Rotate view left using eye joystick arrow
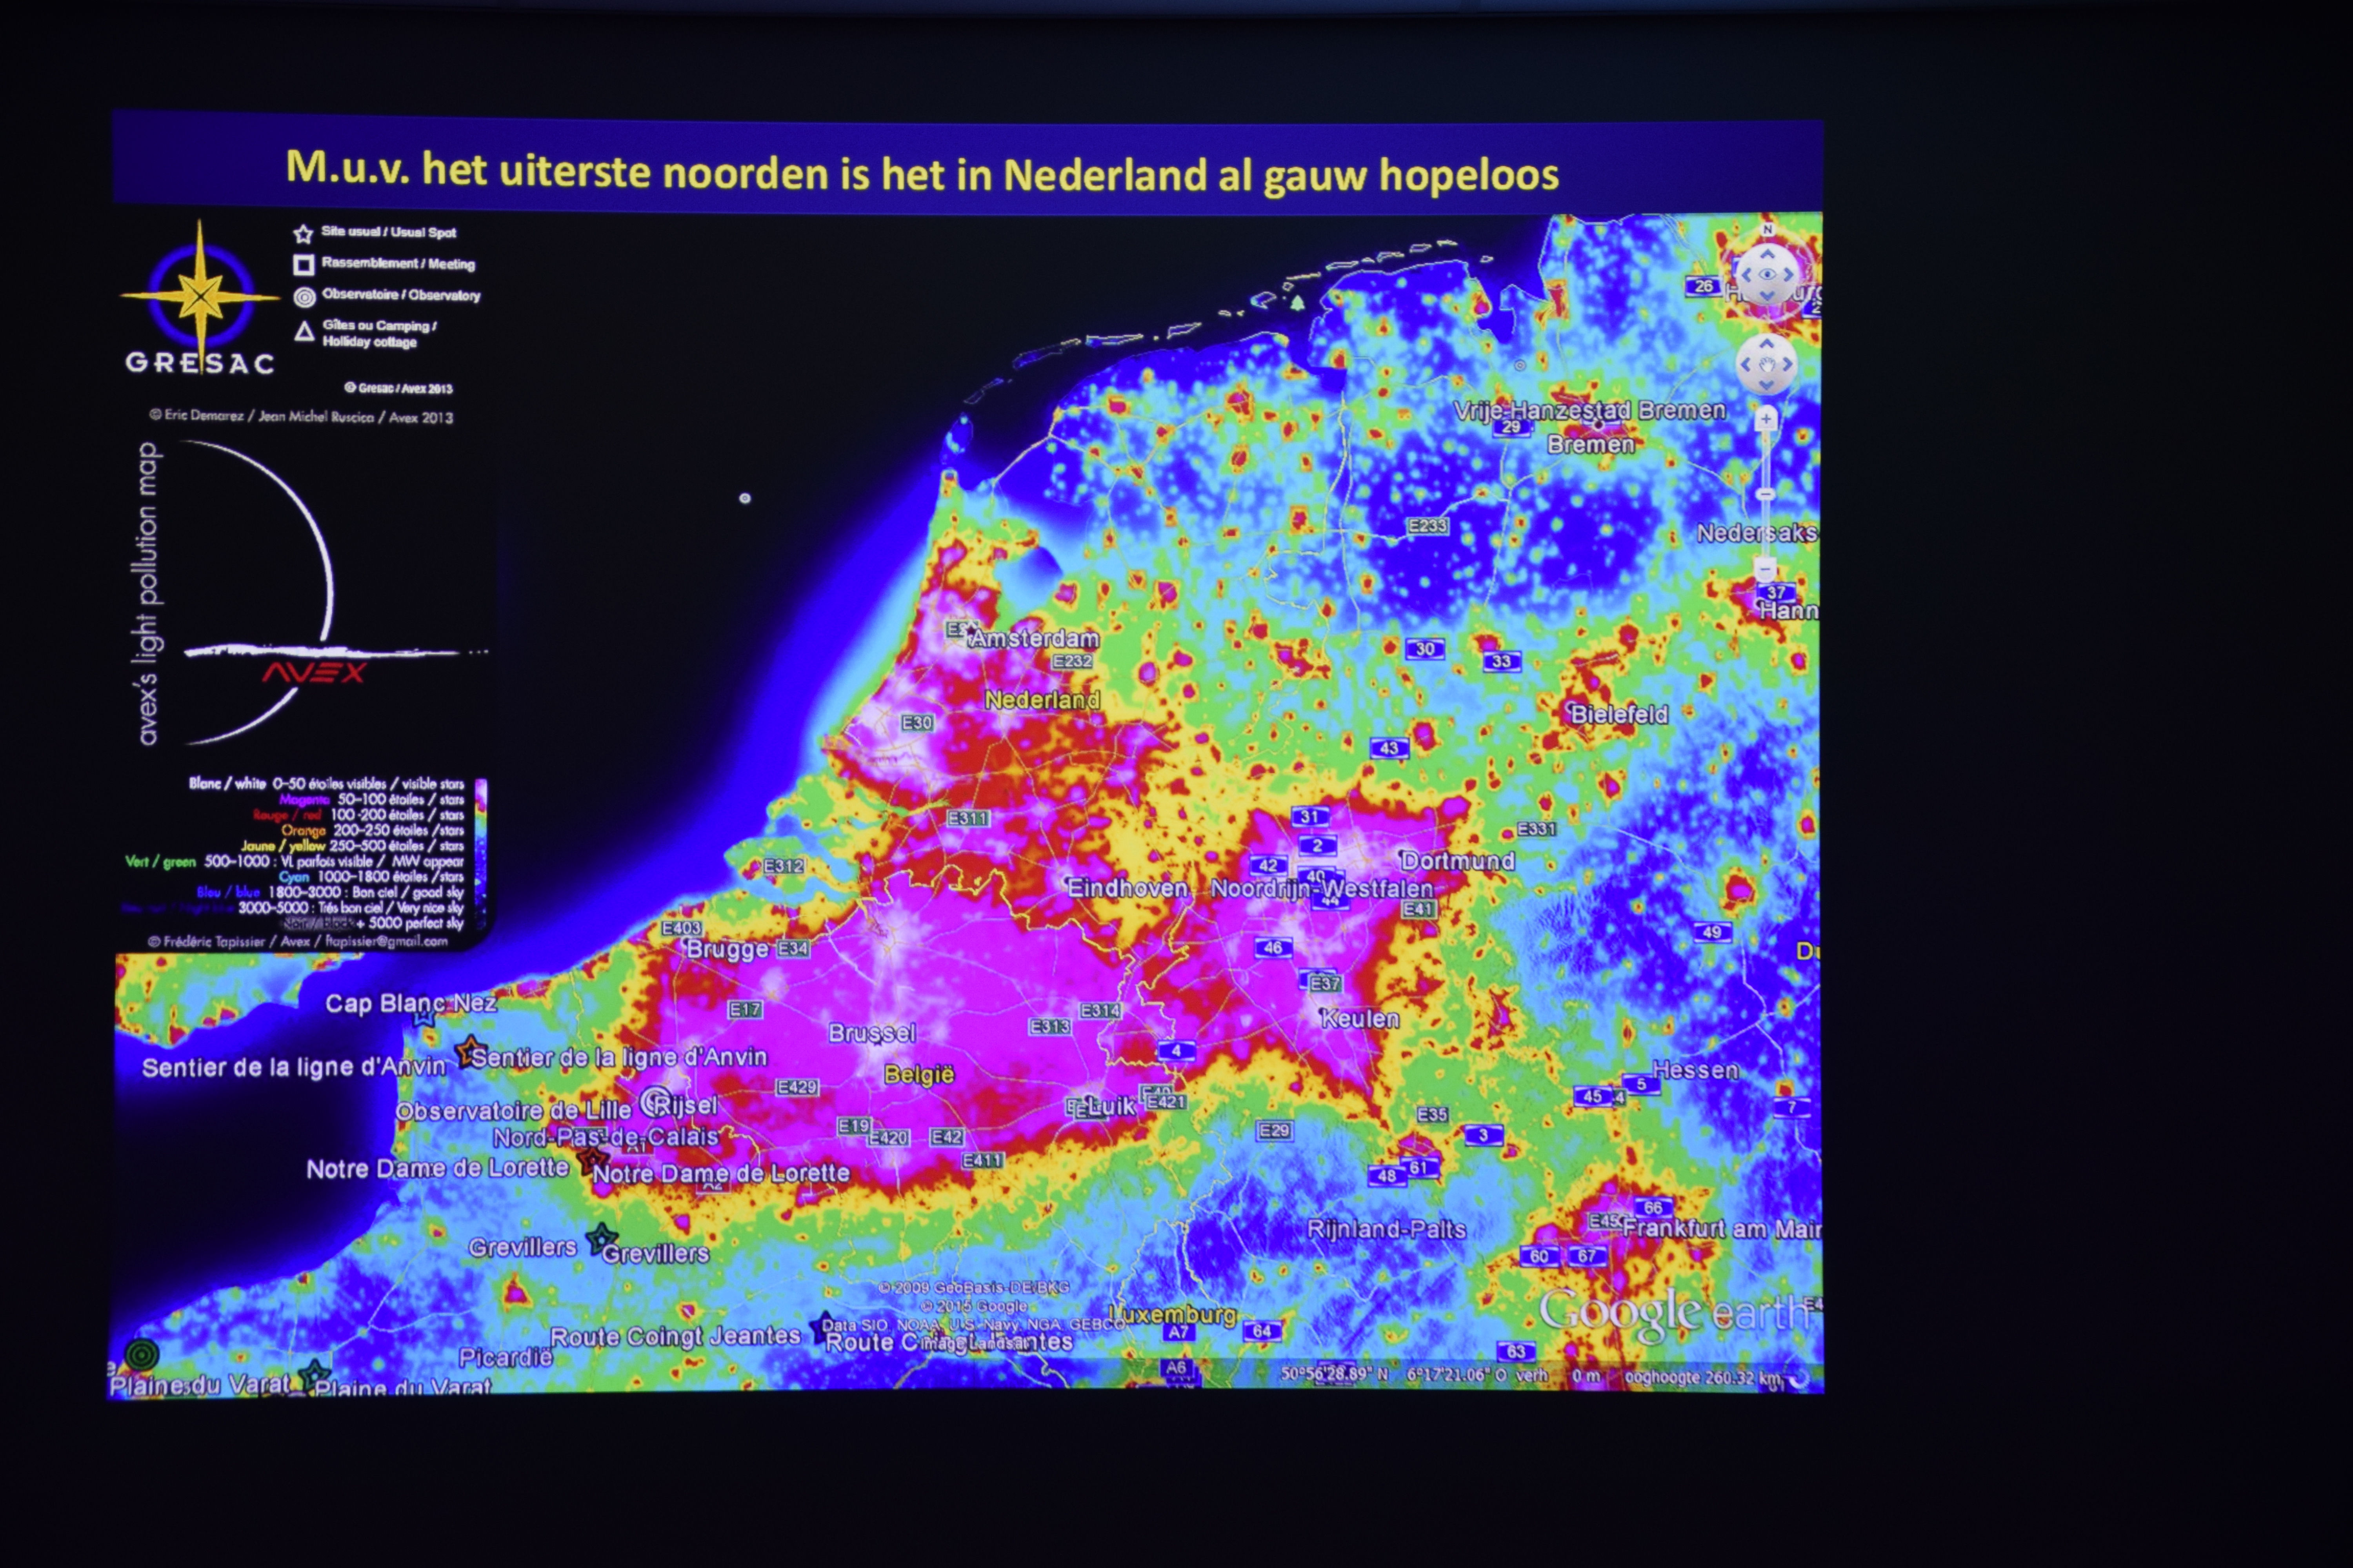 [1746, 275]
